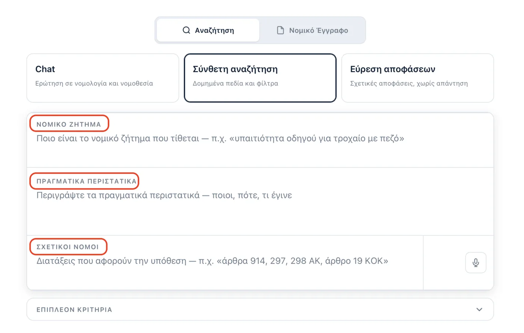Select the Chat search mode card
This screenshot has width=524, height=333.
coord(103,78)
